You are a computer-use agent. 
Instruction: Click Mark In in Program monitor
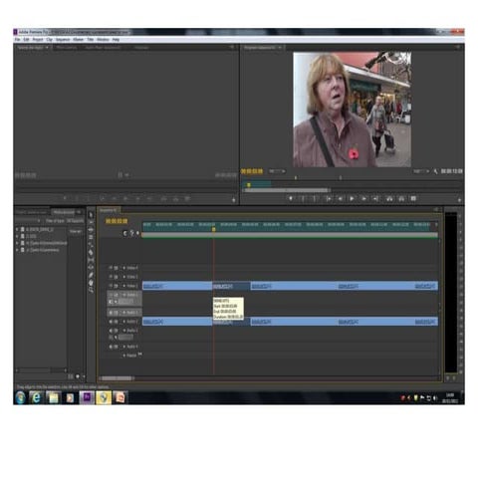(x=303, y=198)
